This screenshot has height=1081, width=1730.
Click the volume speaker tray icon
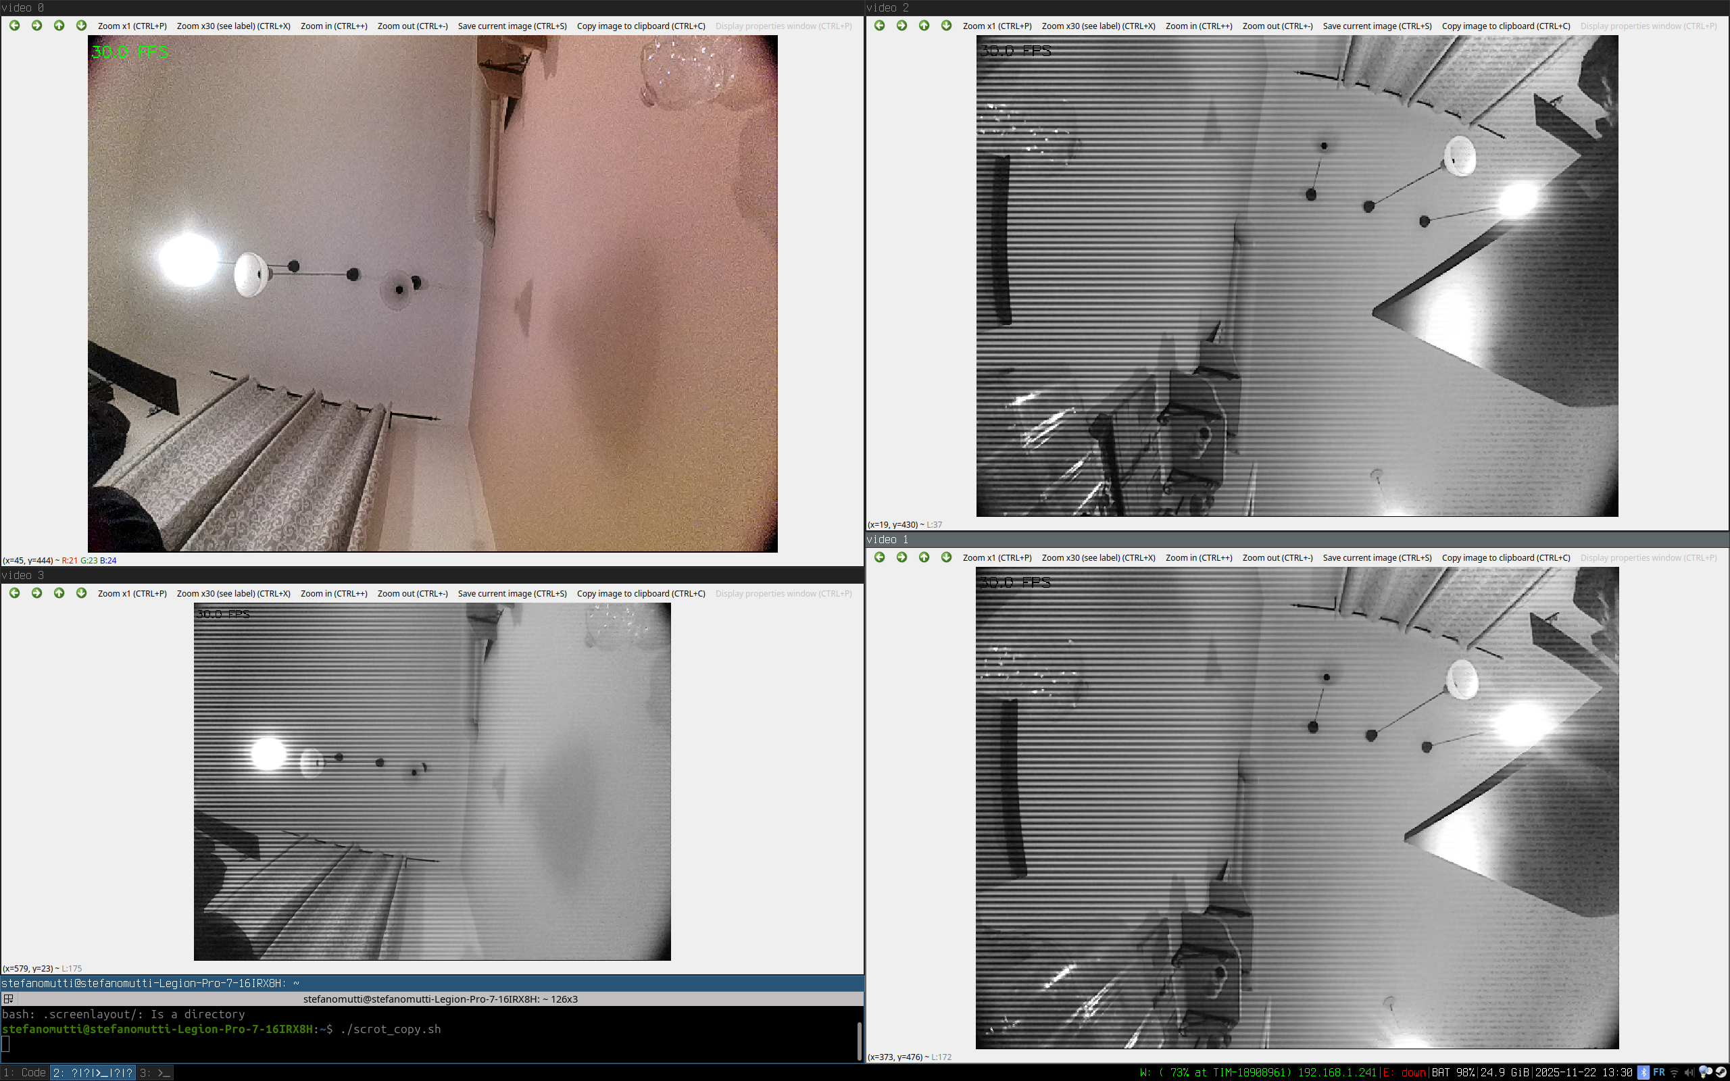pyautogui.click(x=1689, y=1072)
